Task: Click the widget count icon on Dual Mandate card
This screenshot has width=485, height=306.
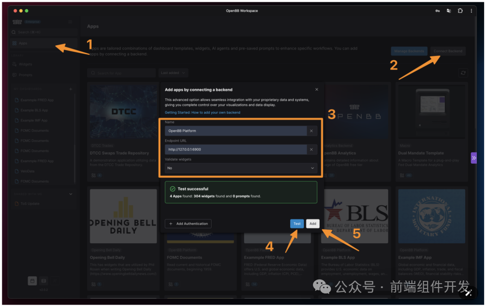Action: pos(402,175)
